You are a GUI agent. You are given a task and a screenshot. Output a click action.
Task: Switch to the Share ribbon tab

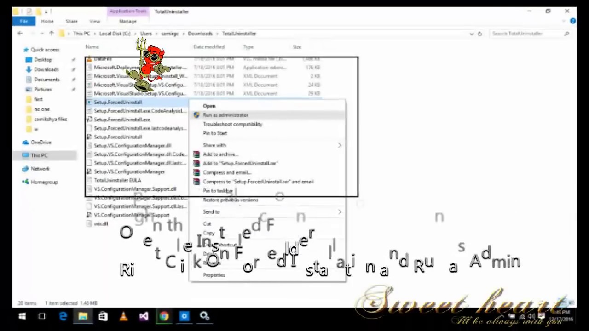pos(71,21)
